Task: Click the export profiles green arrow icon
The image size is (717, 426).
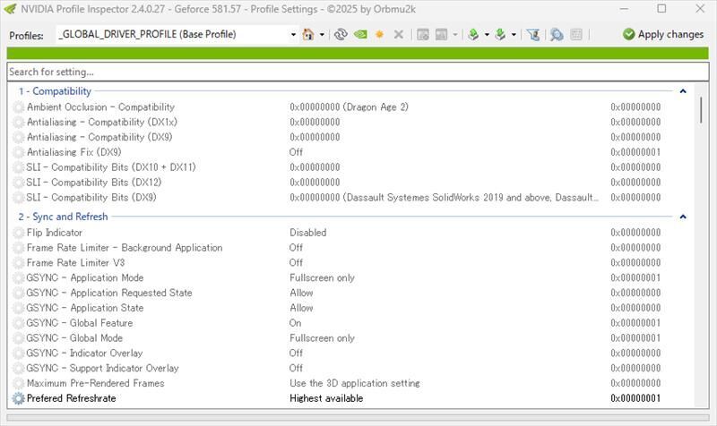Action: pos(474,34)
